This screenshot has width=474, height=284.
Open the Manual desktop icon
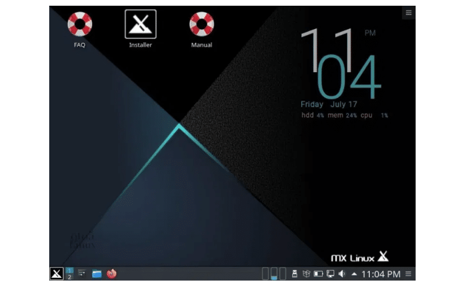tap(202, 30)
